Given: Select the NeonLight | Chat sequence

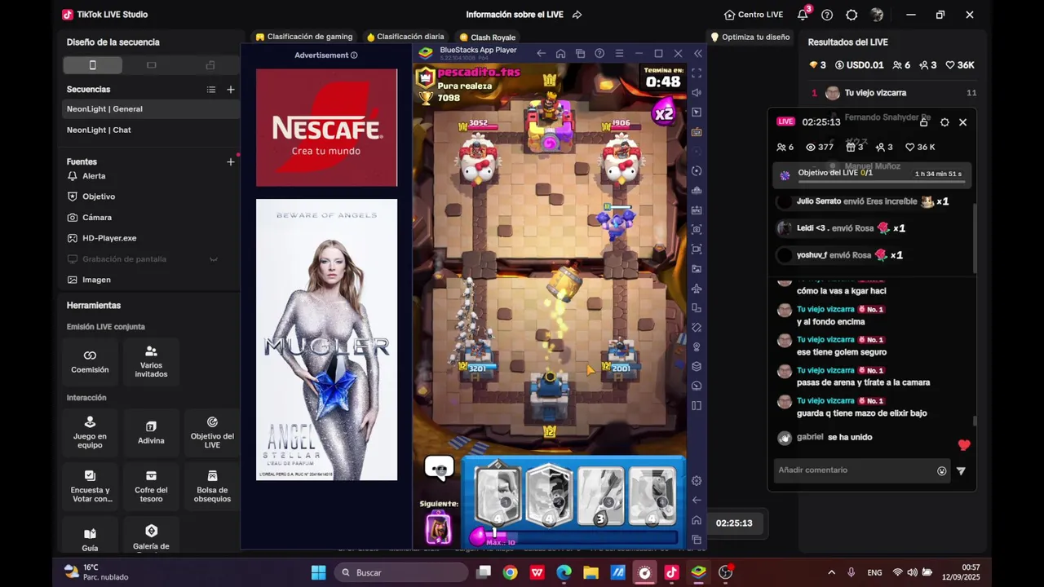Looking at the screenshot, I should coord(151,130).
